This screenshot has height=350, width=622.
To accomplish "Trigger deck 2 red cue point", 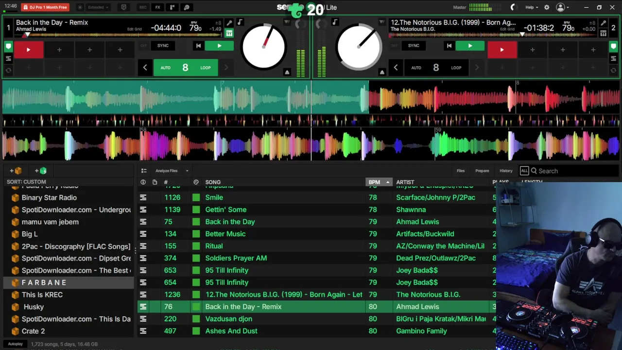I will 502,50.
